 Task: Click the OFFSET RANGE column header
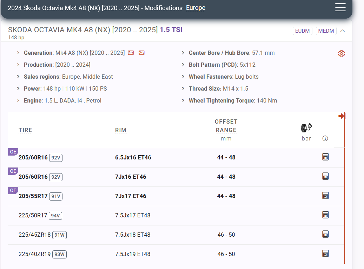[x=226, y=126]
